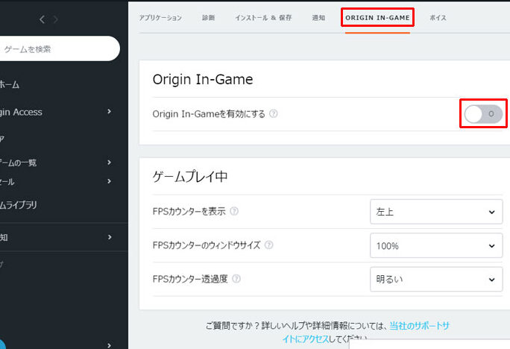This screenshot has height=349, width=510.
Task: Enable the Origin In-Game toggle switch
Action: click(482, 114)
